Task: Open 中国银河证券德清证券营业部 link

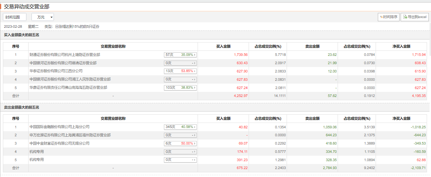Action: tap(63, 63)
